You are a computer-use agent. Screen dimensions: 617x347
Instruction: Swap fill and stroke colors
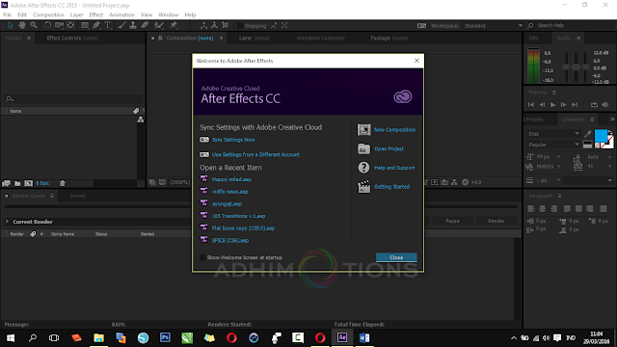[610, 133]
